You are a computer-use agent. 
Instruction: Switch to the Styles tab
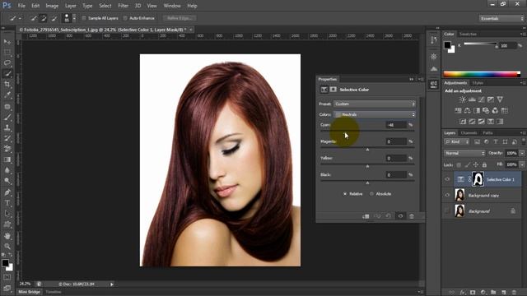pos(478,83)
